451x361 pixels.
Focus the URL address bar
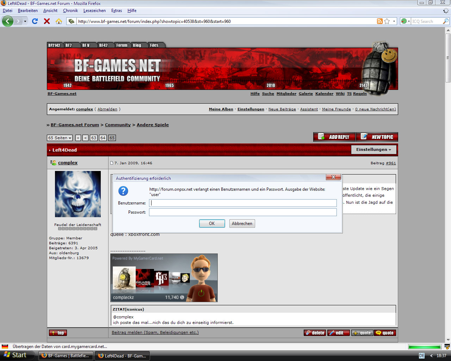point(225,21)
